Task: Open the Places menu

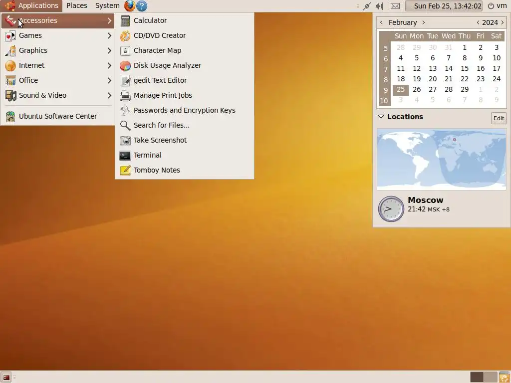Action: [x=77, y=5]
